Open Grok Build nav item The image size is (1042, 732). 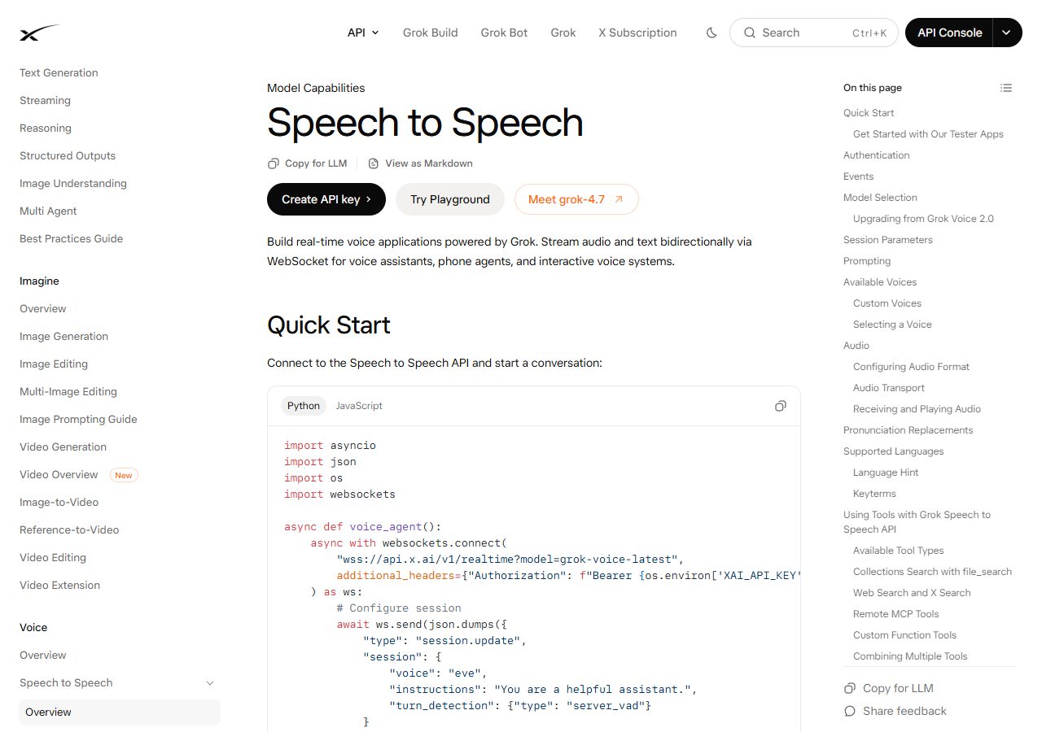tap(431, 33)
